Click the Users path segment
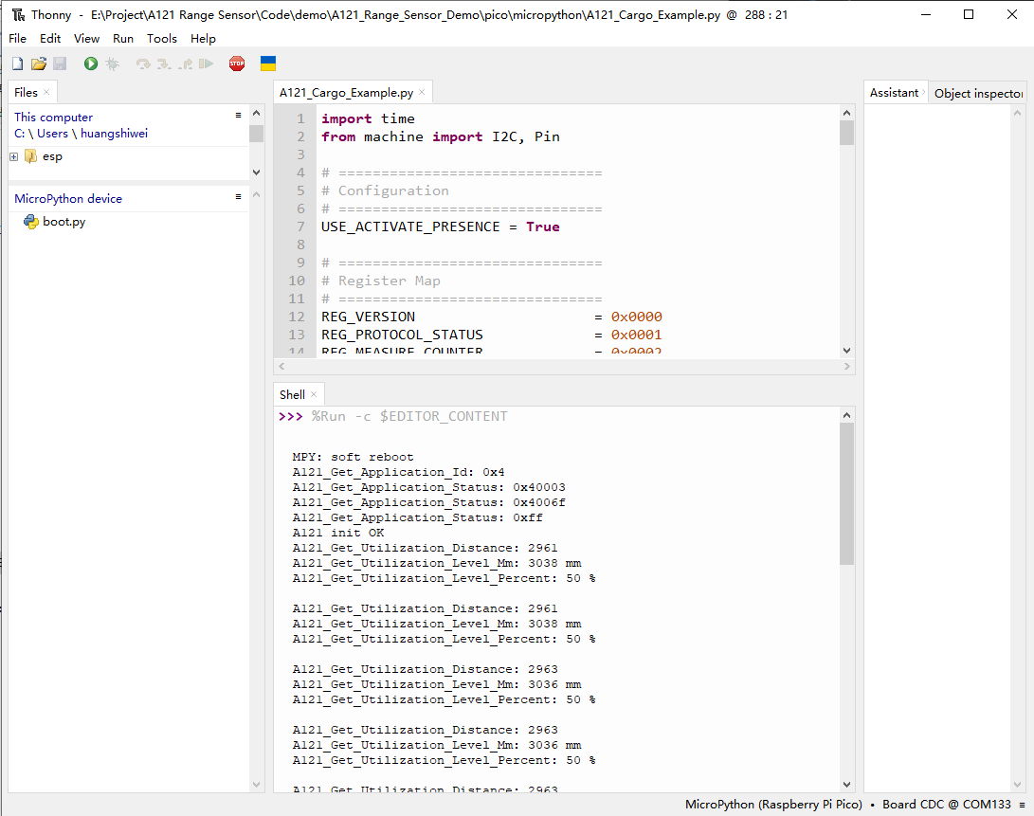The image size is (1034, 816). 52,134
